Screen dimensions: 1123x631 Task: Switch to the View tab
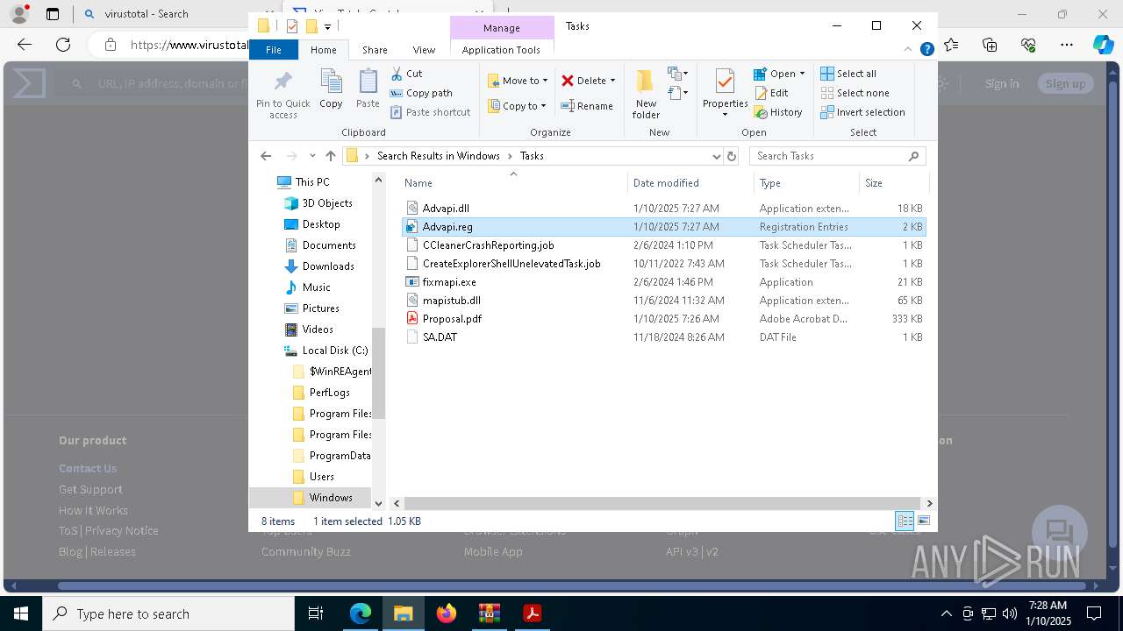[x=424, y=50]
